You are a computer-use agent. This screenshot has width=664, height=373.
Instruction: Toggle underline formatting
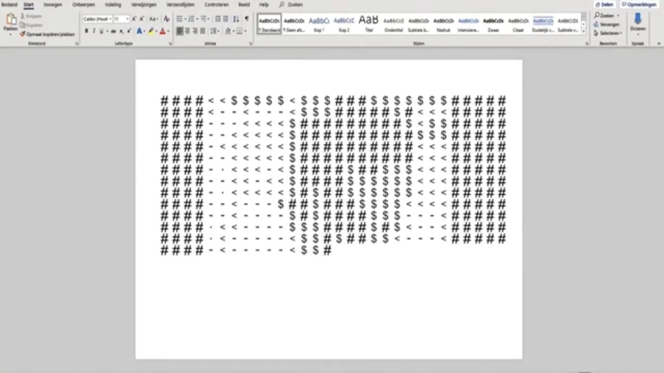click(101, 31)
